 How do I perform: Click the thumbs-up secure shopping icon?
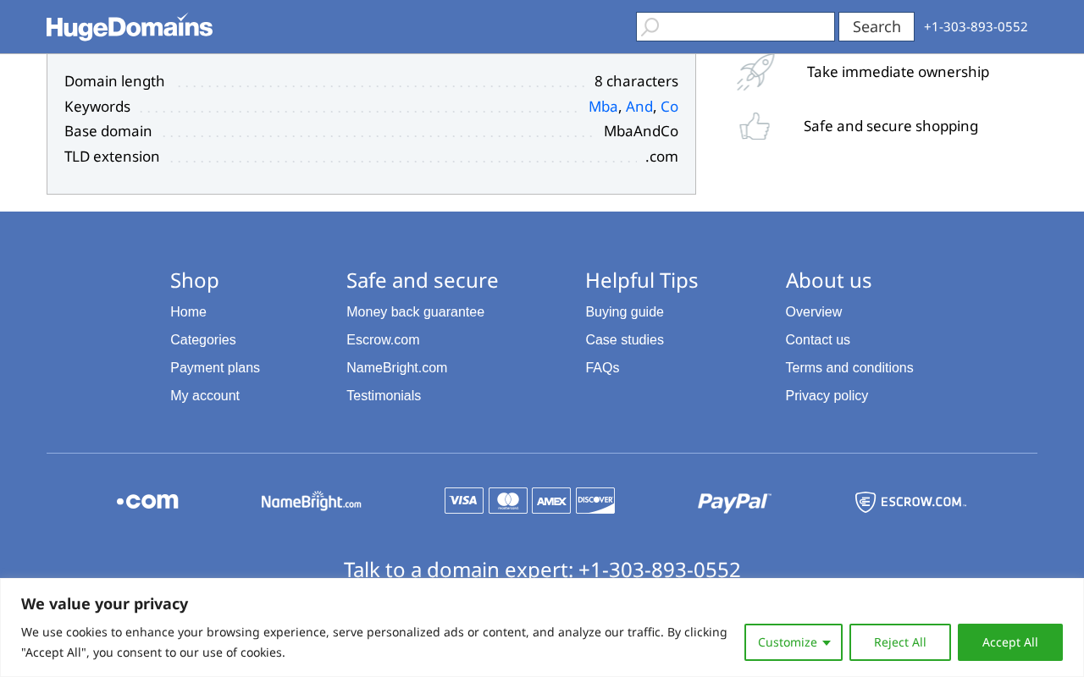point(755,126)
